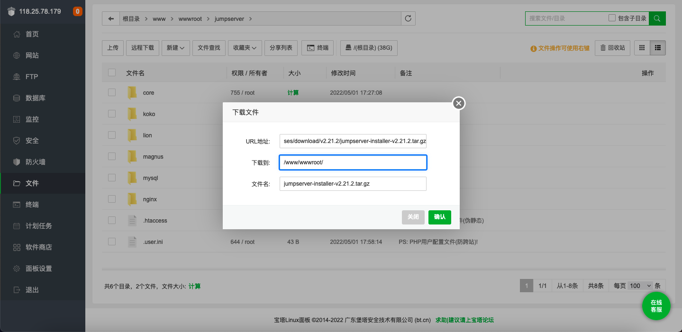Click the URL地址 input field
The image size is (682, 332).
(x=353, y=141)
